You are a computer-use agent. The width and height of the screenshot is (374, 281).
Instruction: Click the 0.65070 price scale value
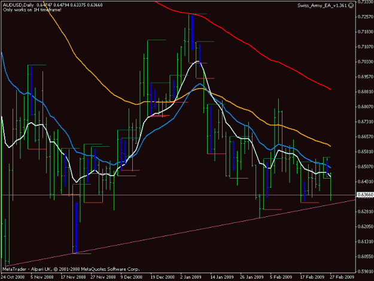(x=366, y=167)
